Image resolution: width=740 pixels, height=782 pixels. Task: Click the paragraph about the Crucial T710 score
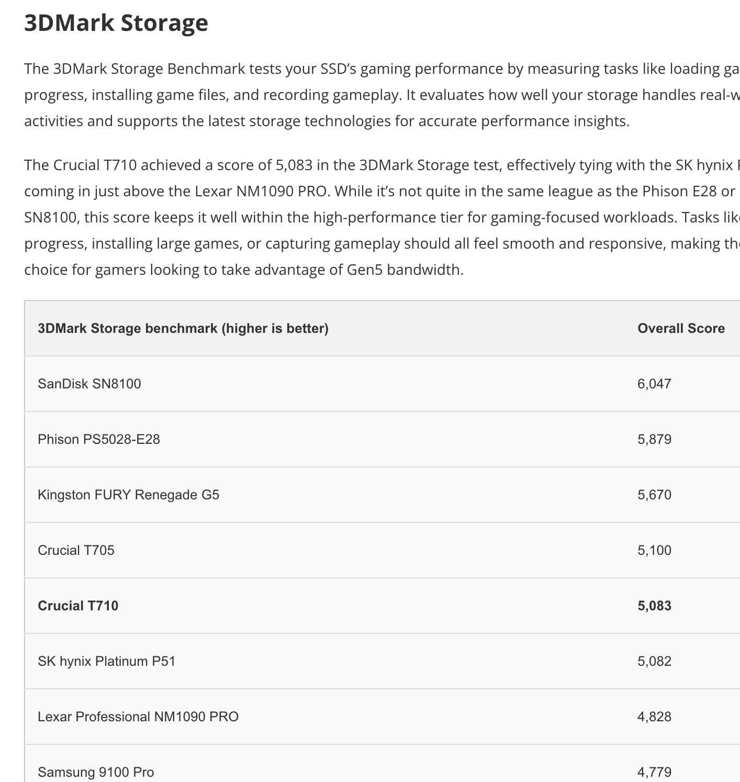point(366,217)
